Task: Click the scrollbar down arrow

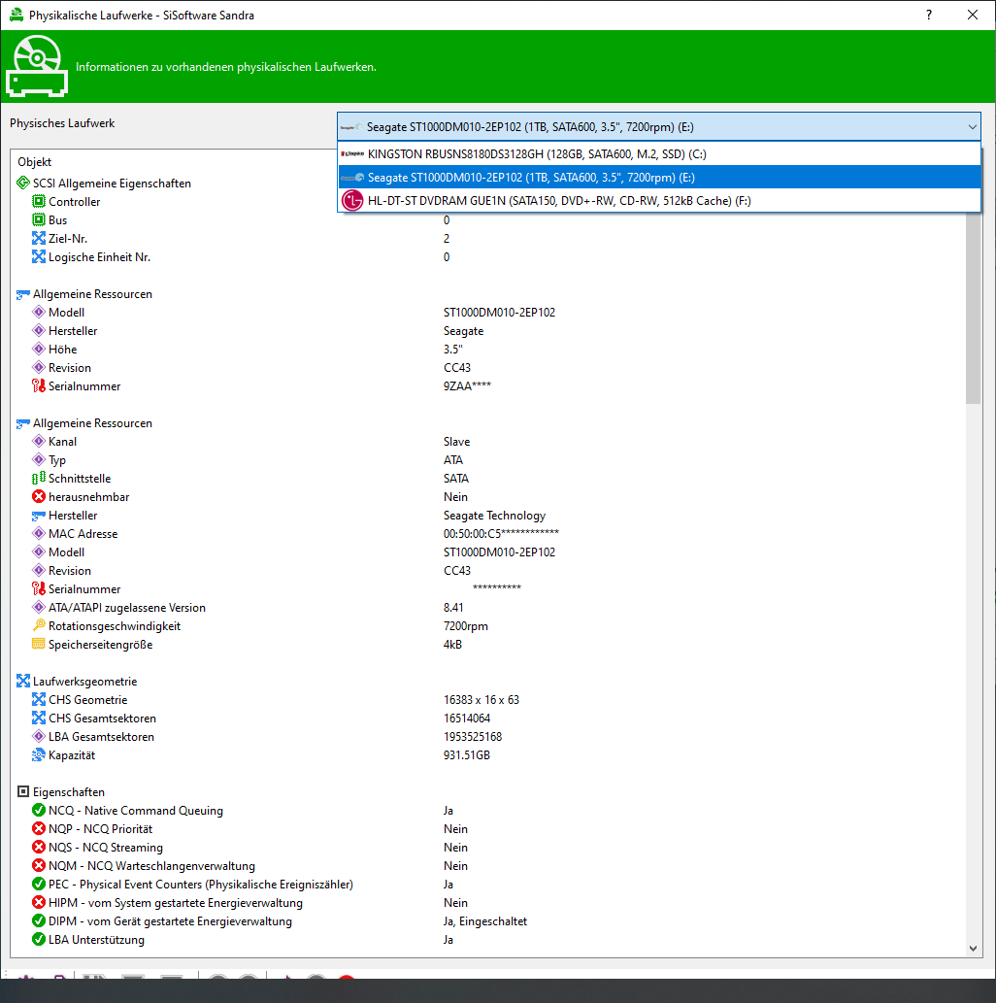Action: coord(974,948)
